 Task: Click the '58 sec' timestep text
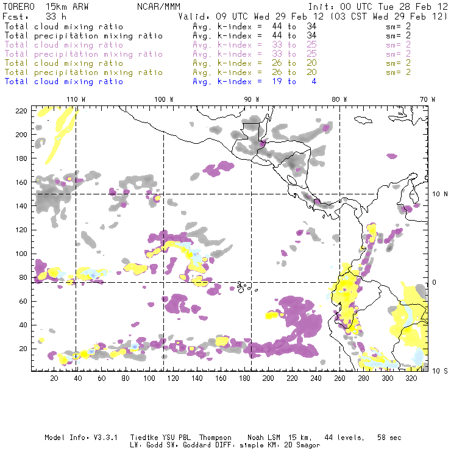tap(389, 438)
